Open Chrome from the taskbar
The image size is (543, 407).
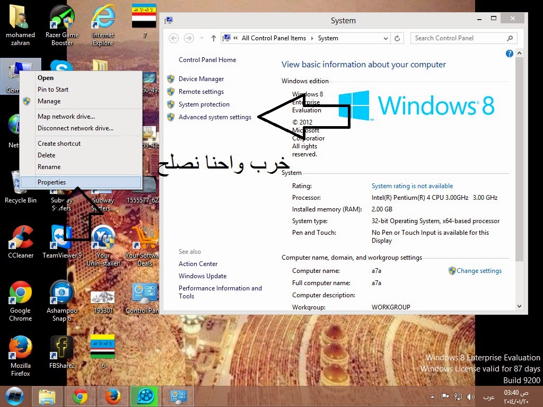(x=80, y=396)
